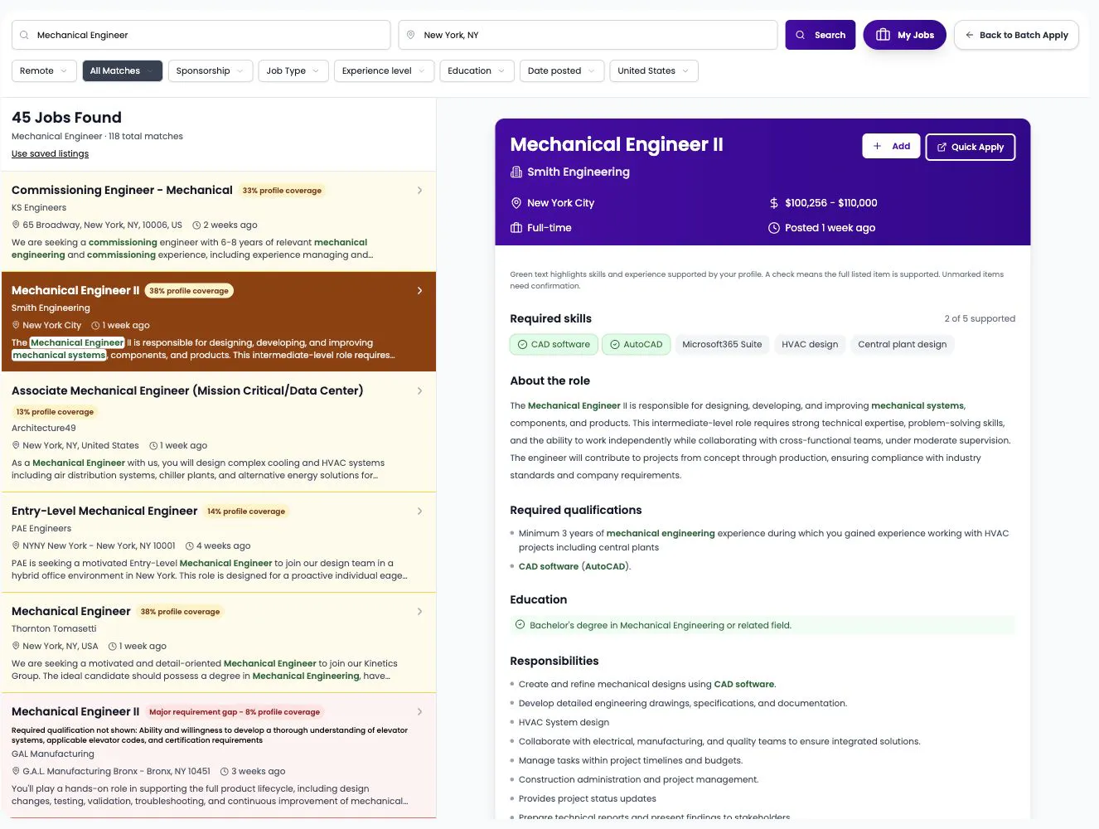Click the clock icon beside 4 weeks ago
1099x829 pixels.
(190, 545)
